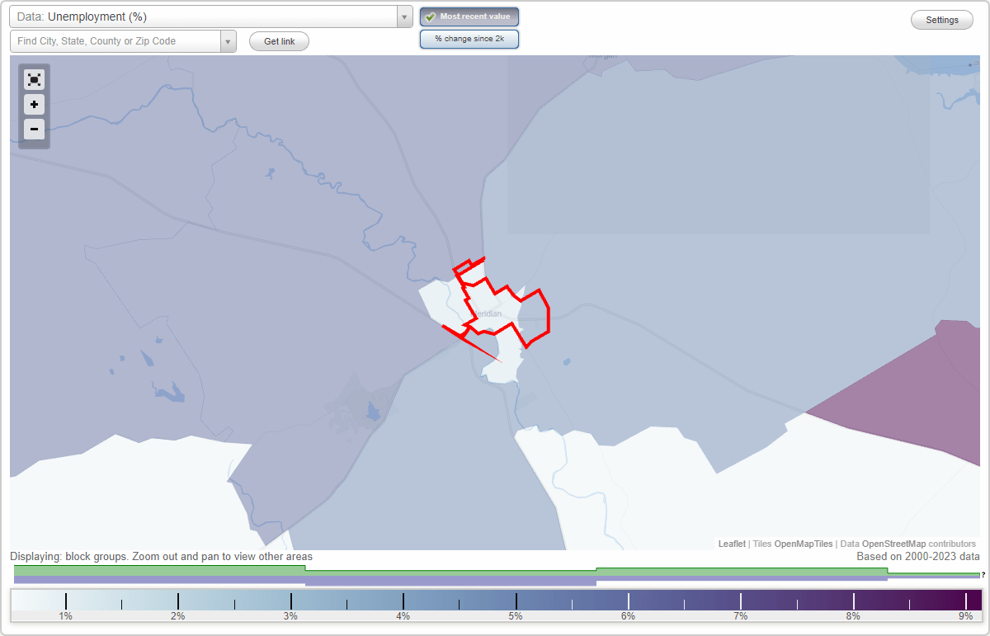Zoom out with the minus button
990x636 pixels.
coord(34,129)
